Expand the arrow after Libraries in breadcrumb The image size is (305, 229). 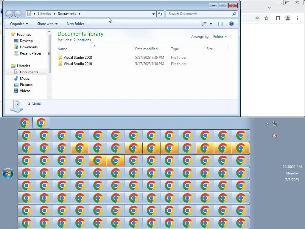(54, 14)
